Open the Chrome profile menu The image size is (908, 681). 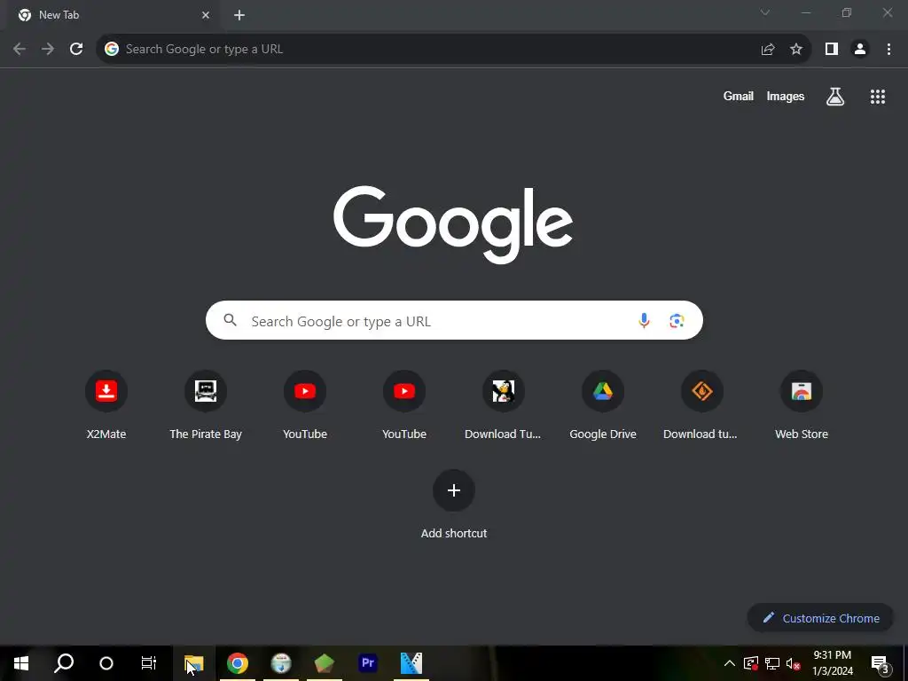pos(860,50)
